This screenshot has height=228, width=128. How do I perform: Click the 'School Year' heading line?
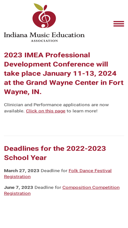pos(25,158)
